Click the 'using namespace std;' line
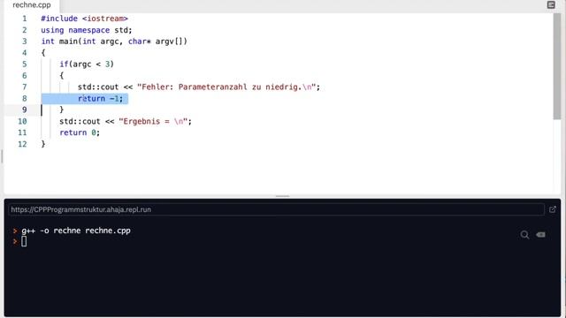 pos(87,30)
